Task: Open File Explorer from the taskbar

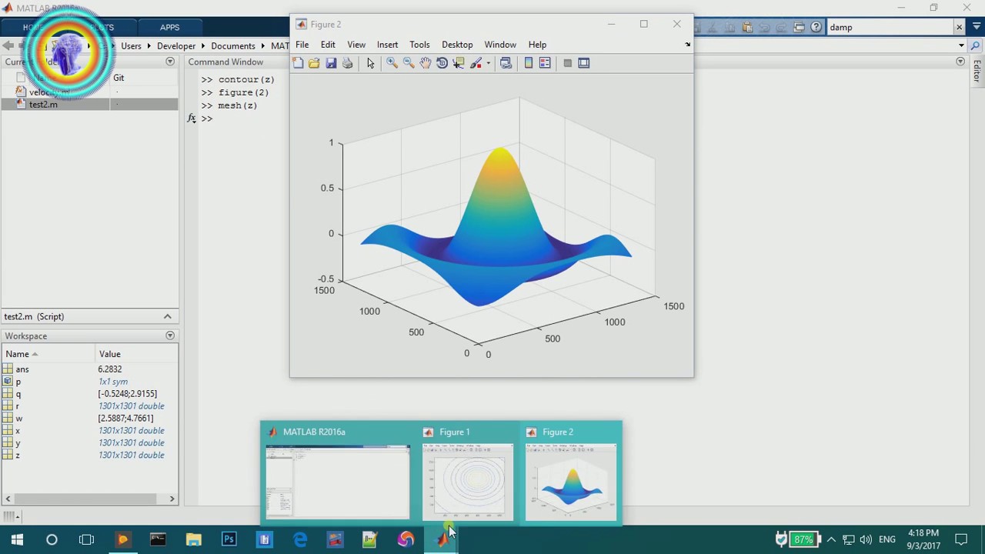Action: (193, 539)
